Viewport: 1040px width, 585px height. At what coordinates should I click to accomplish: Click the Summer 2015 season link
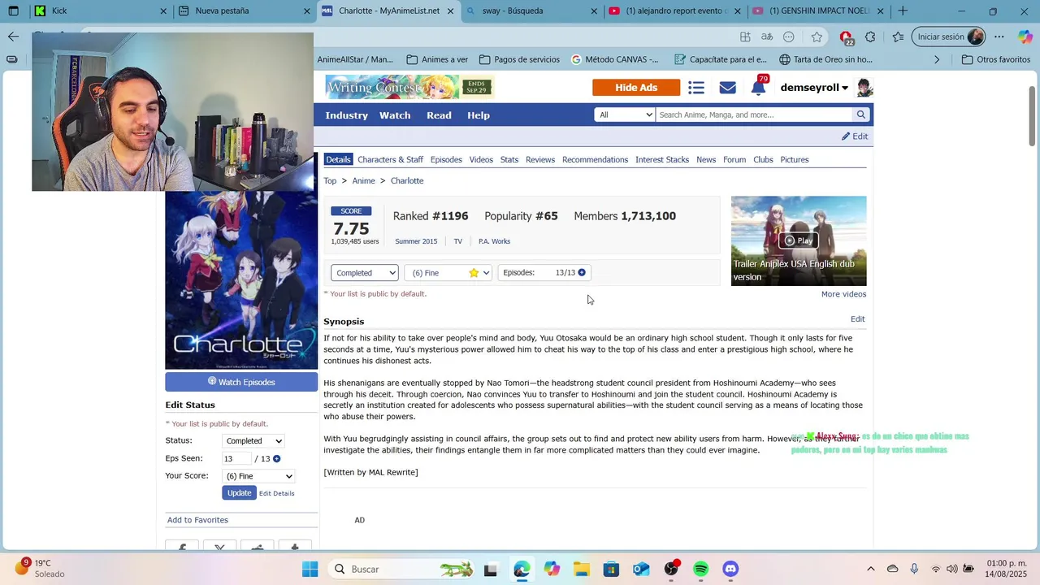click(x=416, y=241)
